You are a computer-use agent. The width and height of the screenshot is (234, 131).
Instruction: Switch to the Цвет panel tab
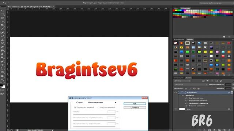[x=176, y=8]
